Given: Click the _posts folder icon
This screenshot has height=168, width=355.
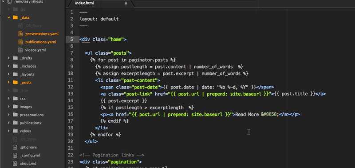Looking at the screenshot, I should pos(15,82).
